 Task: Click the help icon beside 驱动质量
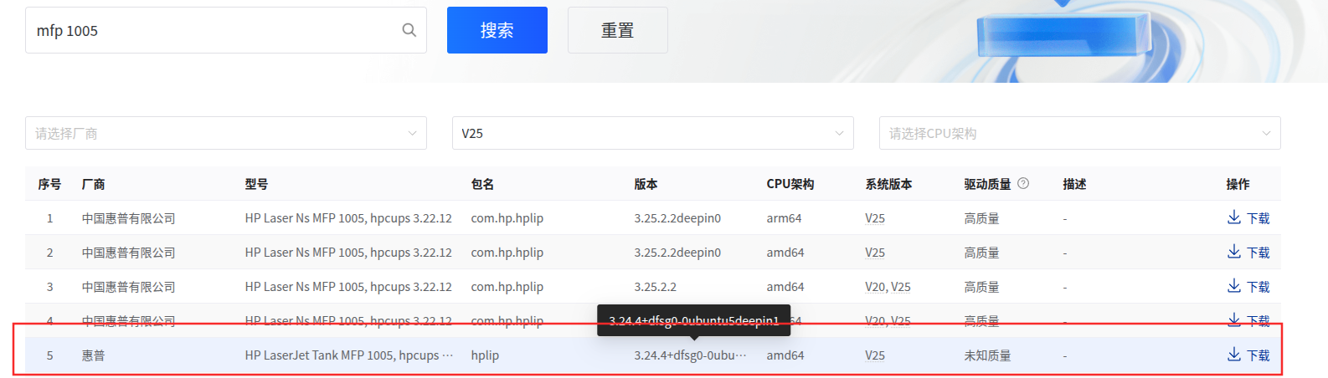coord(1023,183)
